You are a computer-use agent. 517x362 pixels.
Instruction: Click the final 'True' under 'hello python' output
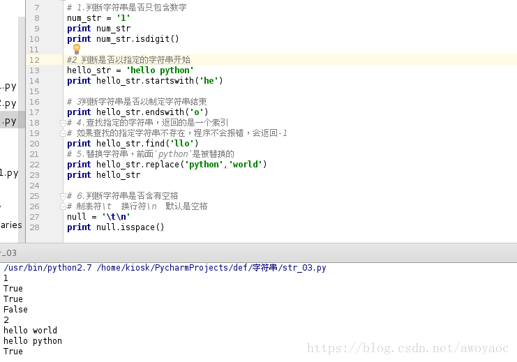point(13,352)
